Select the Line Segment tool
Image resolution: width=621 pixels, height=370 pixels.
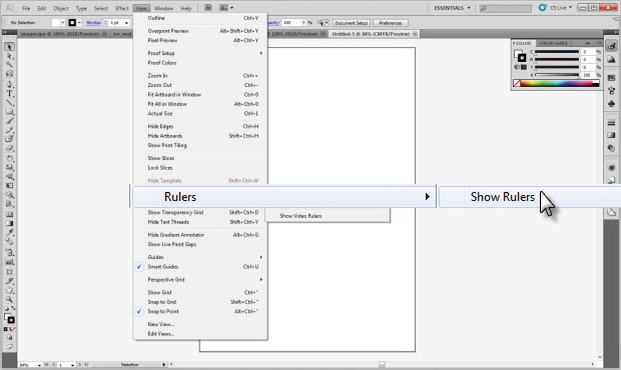coord(9,103)
